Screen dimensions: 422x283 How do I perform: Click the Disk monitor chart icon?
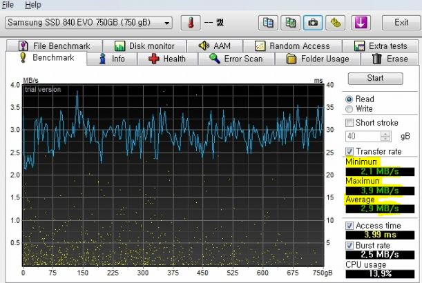tap(119, 46)
